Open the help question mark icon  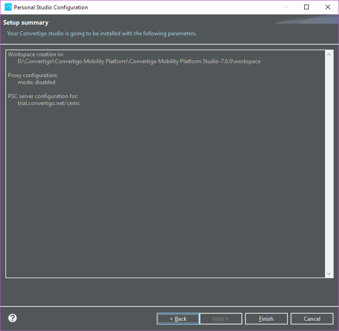[13, 318]
